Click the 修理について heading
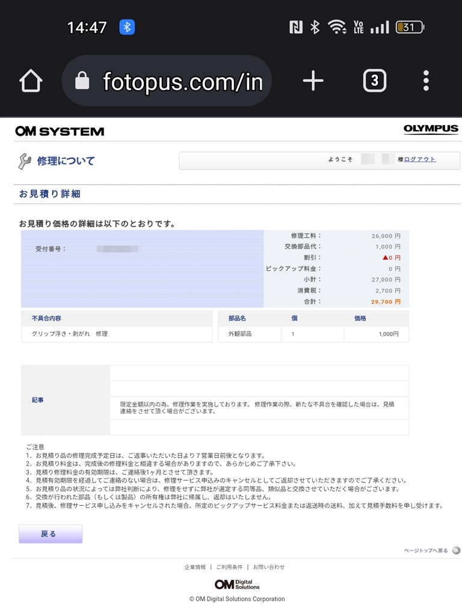Image resolution: width=462 pixels, height=616 pixels. (x=66, y=161)
